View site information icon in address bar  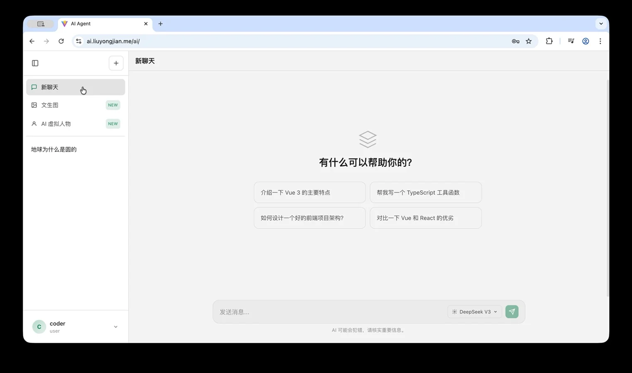[78, 41]
